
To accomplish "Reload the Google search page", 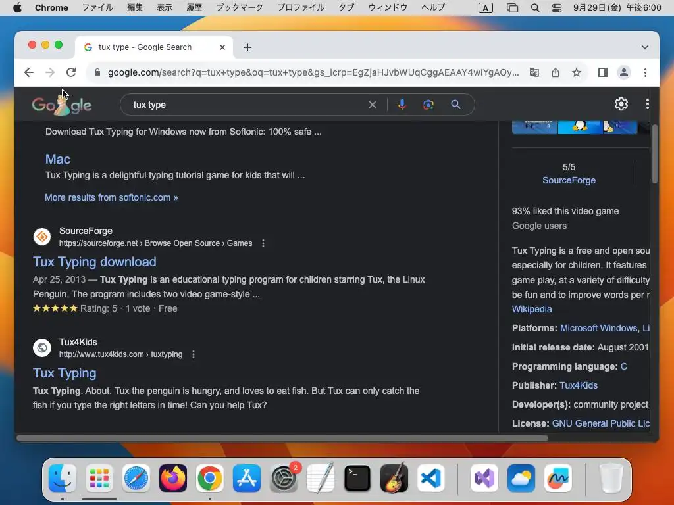I will click(71, 72).
